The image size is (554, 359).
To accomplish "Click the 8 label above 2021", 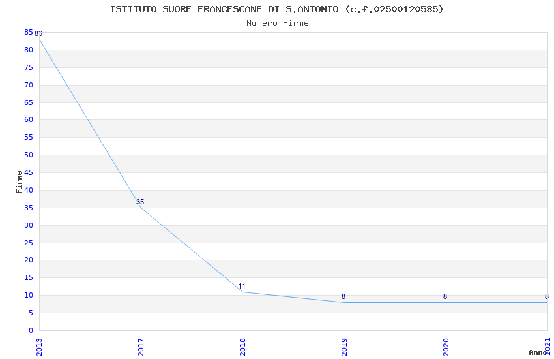I will pos(547,296).
